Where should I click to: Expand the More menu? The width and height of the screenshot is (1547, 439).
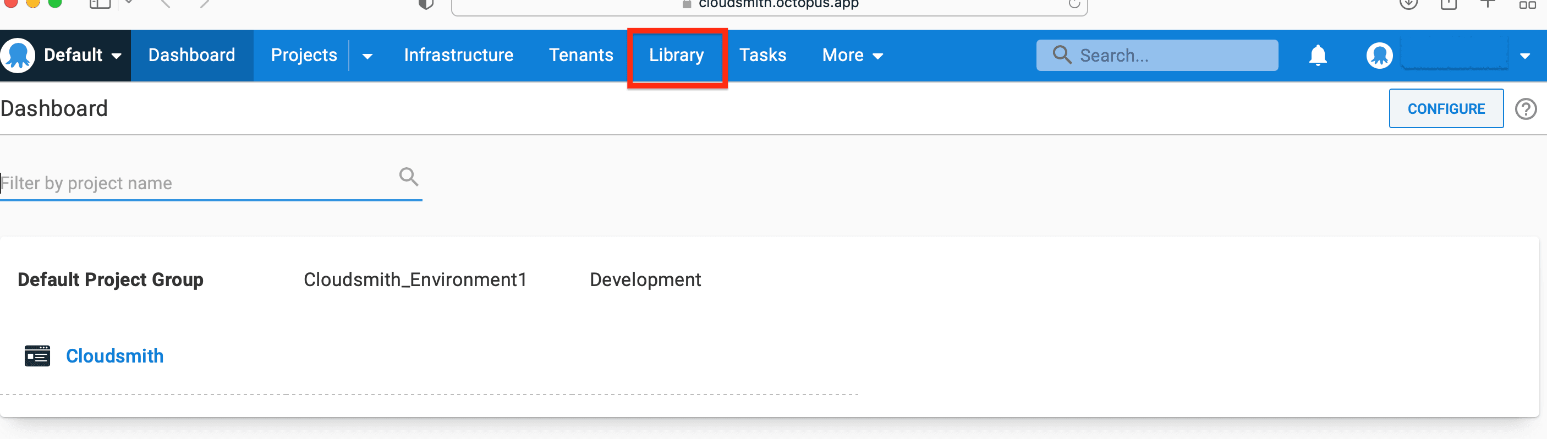point(852,55)
